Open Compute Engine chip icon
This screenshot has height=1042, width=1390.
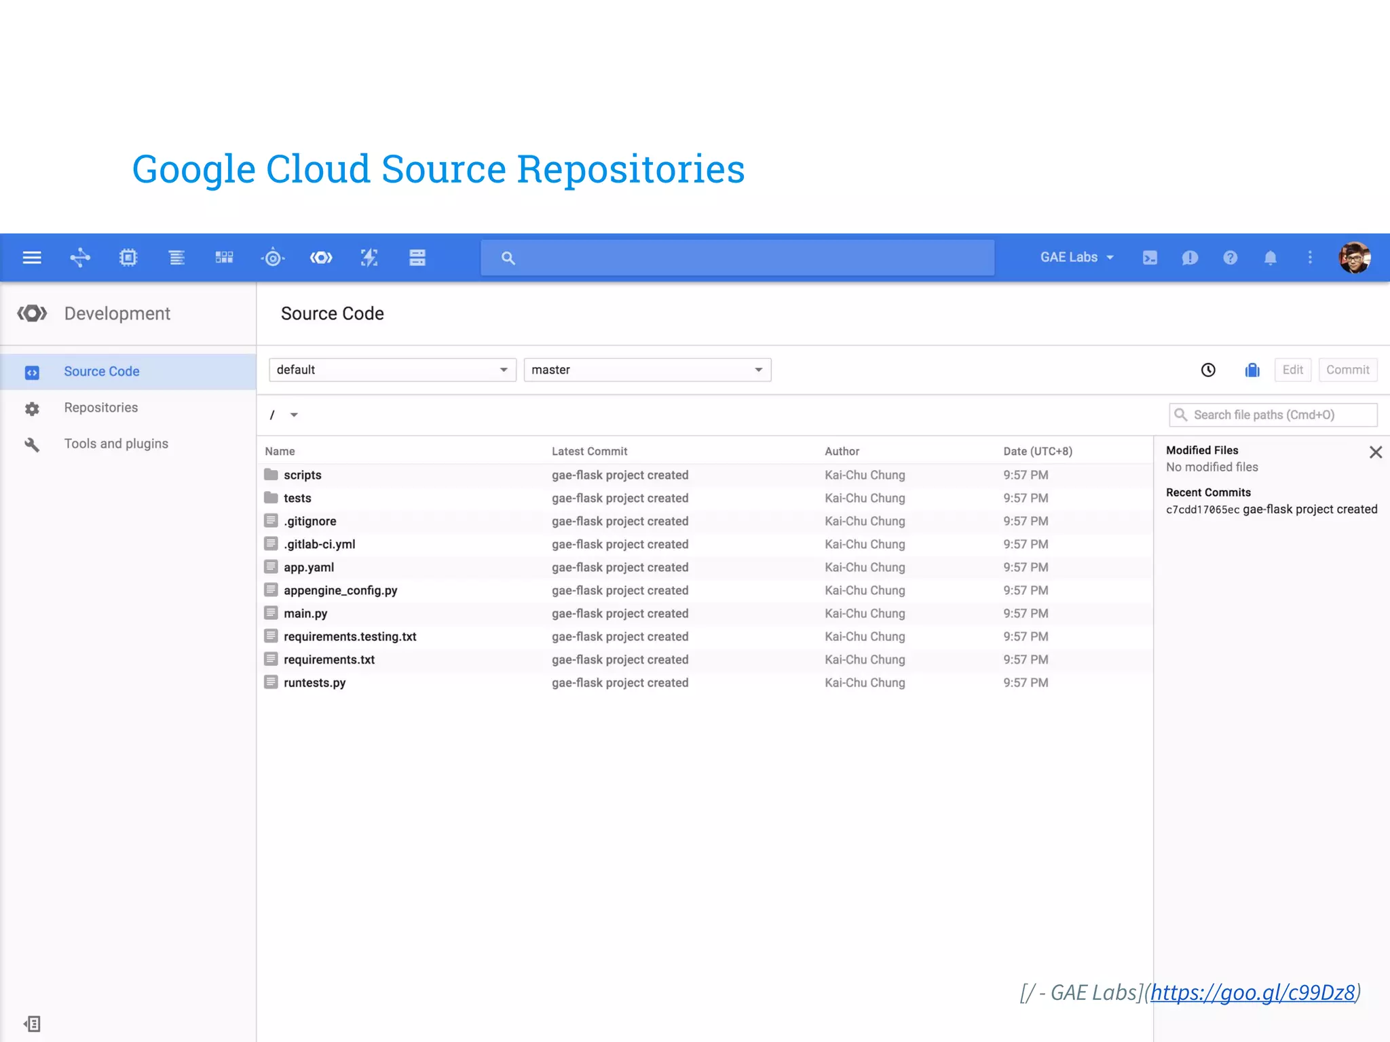pyautogui.click(x=128, y=258)
